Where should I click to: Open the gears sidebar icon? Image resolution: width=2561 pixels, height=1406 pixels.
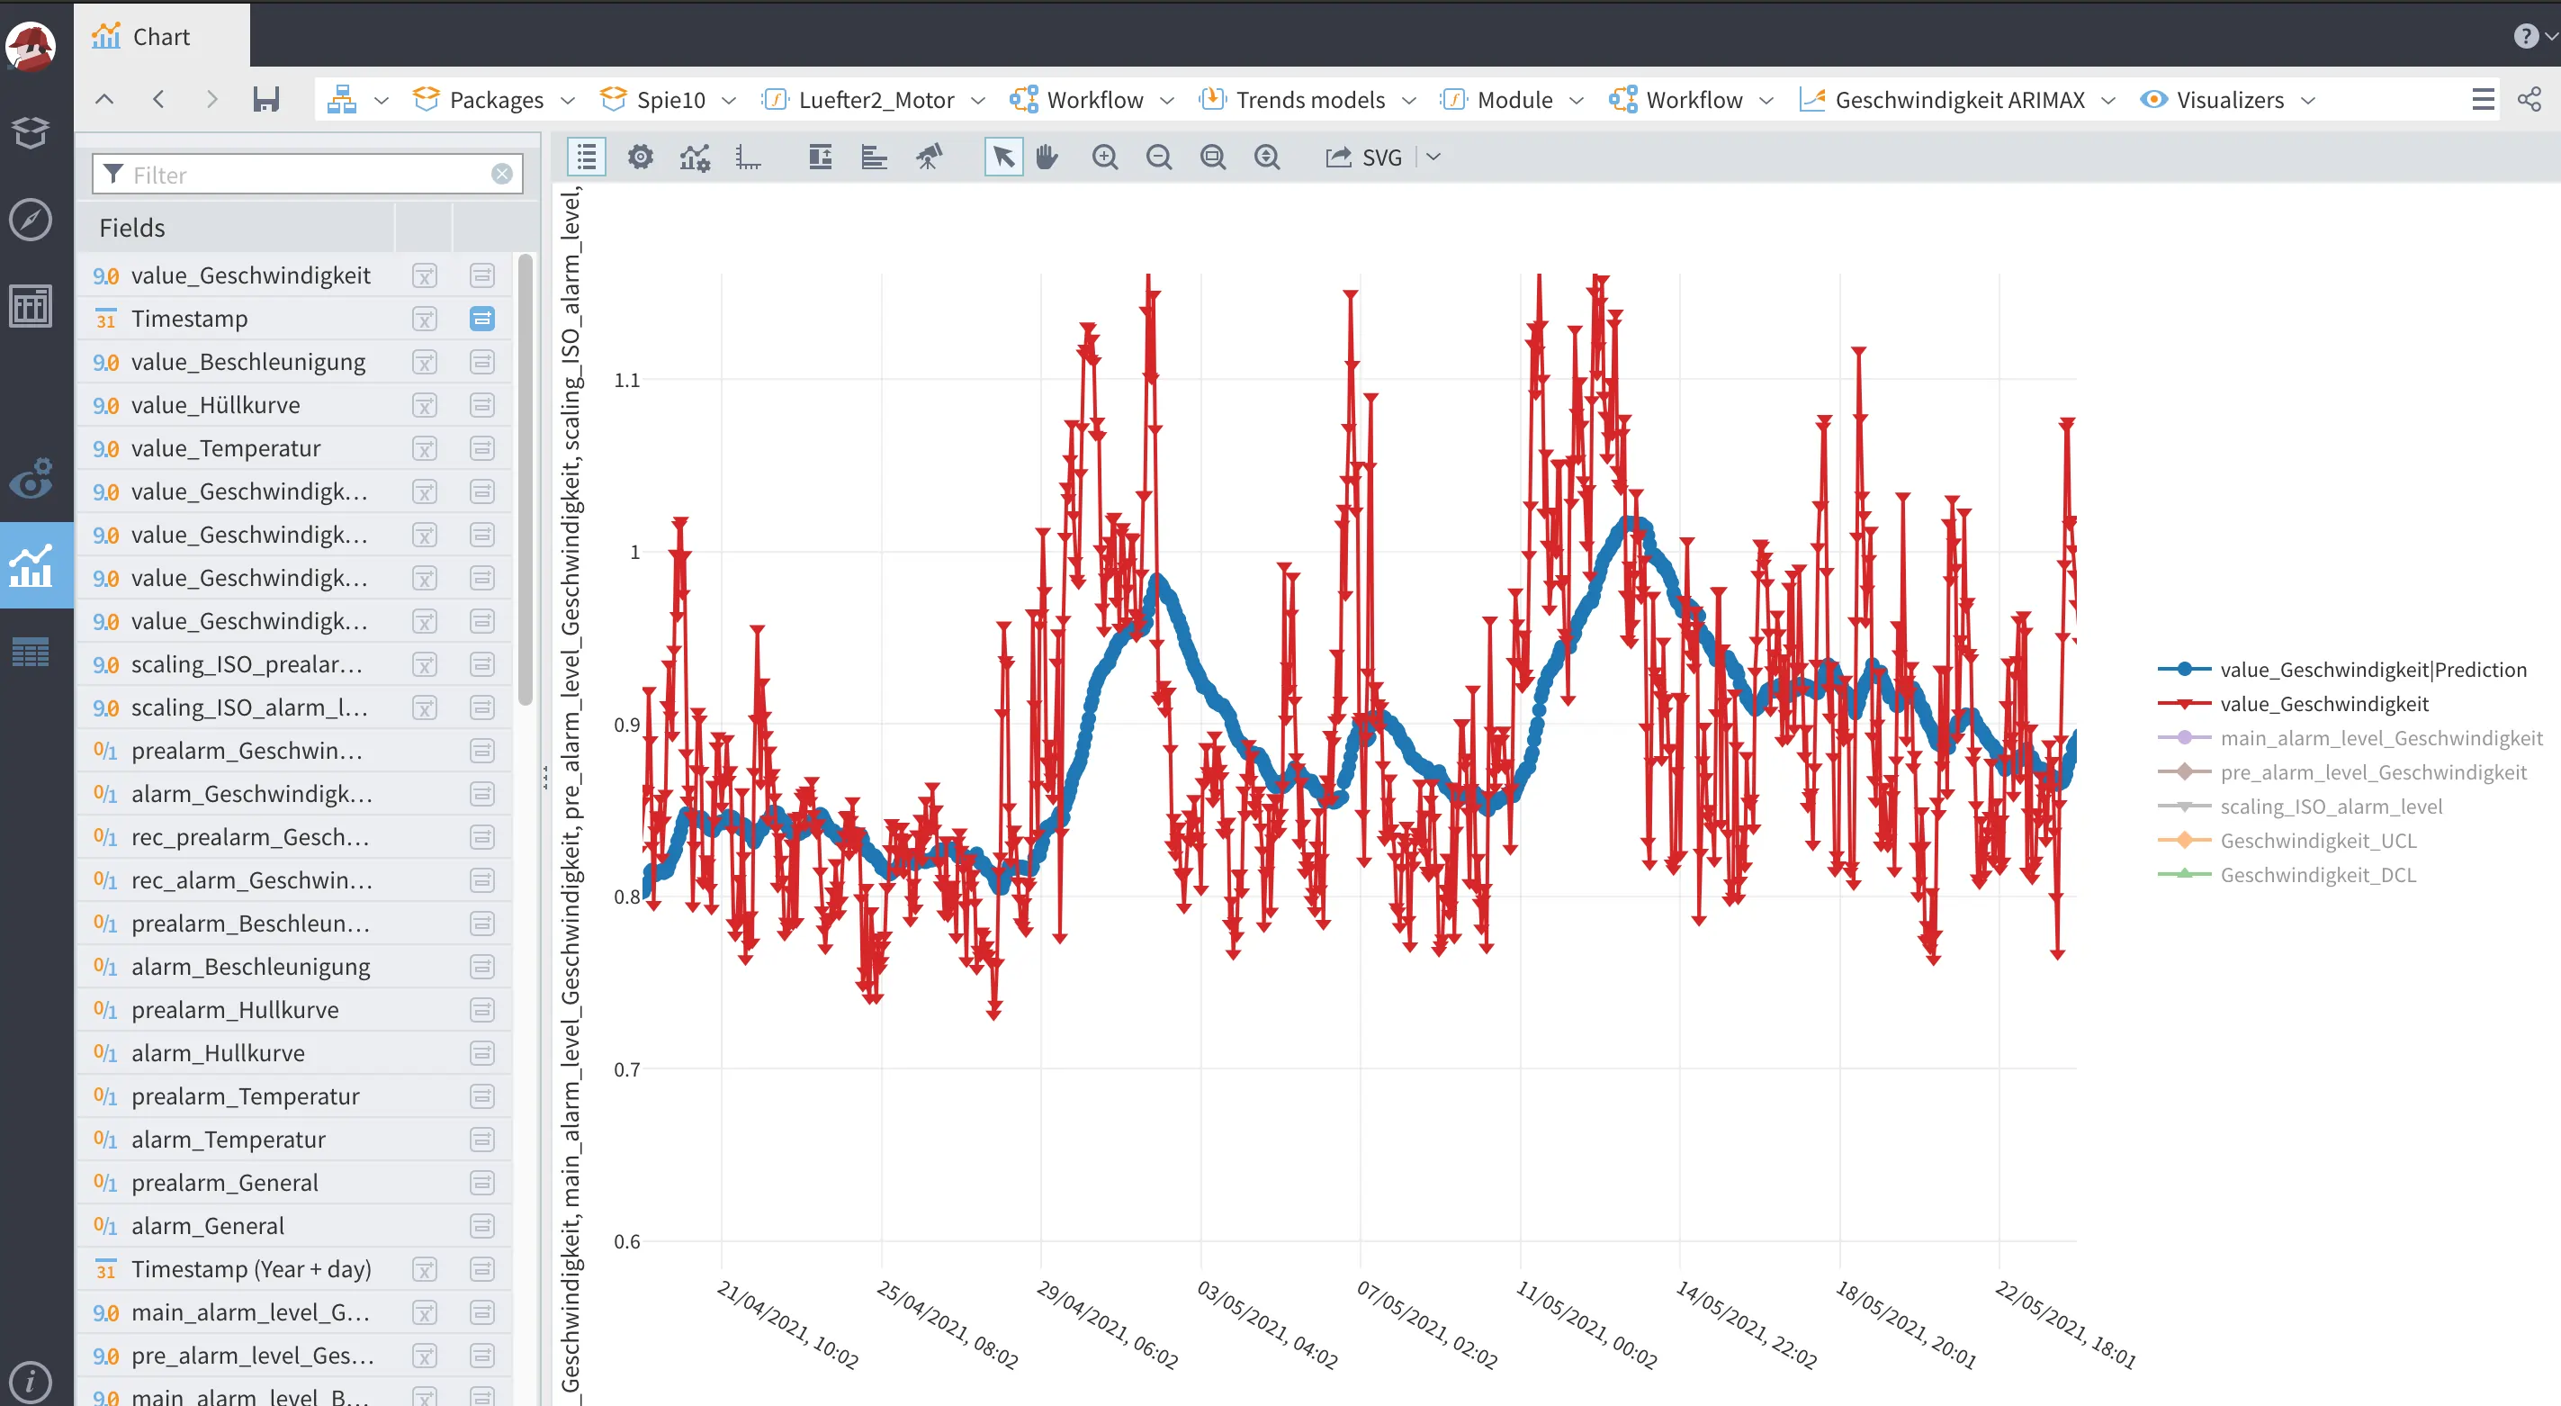click(x=31, y=477)
